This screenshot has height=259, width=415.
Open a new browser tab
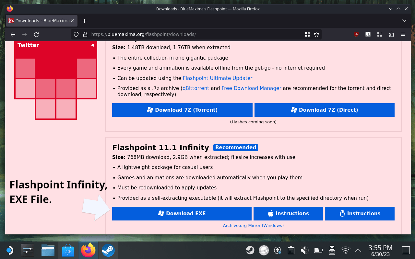coord(84,21)
